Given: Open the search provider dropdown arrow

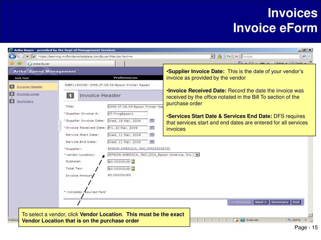Looking at the screenshot, I should 309,56.
